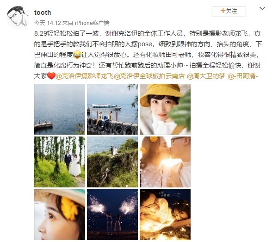
Task: Click the laughing-crying emoji in post
Action: coord(77,55)
